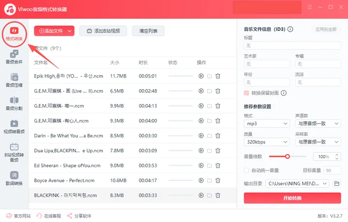The image size is (348, 222).
Task: Expand the 输出目录 path dropdown
Action: (325, 183)
